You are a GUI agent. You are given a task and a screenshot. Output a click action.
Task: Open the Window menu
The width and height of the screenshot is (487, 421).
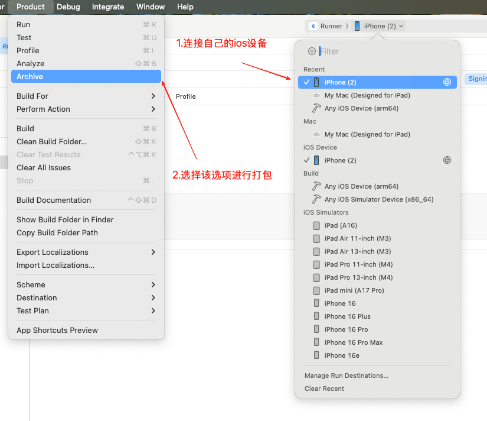(x=151, y=7)
